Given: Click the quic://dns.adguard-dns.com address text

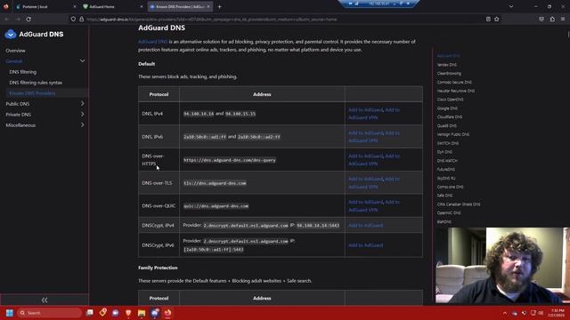Looking at the screenshot, I should pos(216,206).
